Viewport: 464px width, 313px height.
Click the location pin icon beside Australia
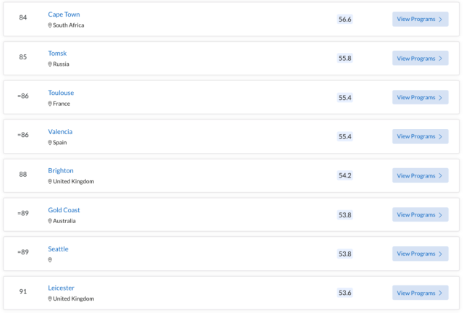point(50,221)
